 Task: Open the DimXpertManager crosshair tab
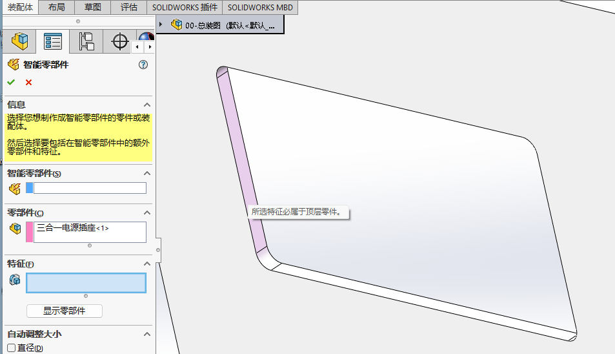coord(120,42)
